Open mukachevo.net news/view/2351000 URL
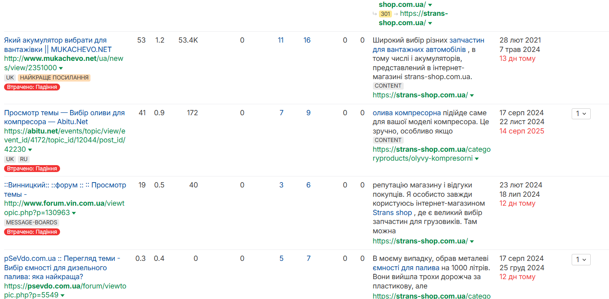This screenshot has width=609, height=299. tap(64, 63)
